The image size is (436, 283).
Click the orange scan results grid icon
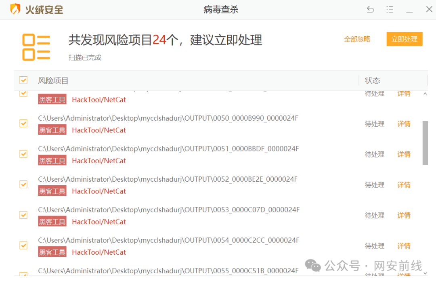36,46
